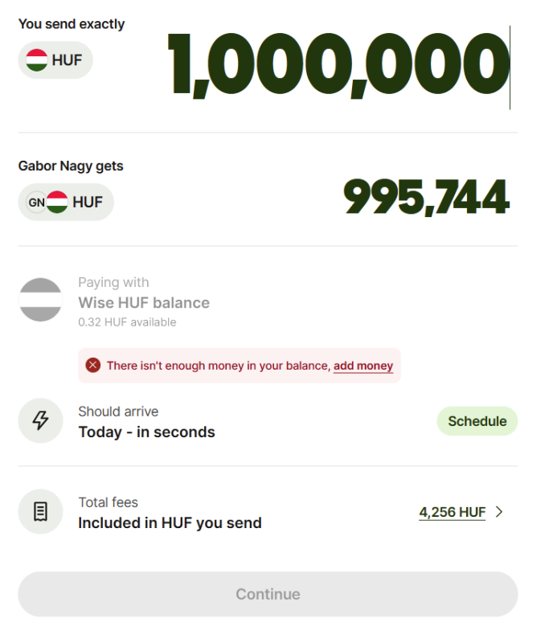This screenshot has height=643, width=557.
Task: Click the add money link
Action: tap(363, 366)
